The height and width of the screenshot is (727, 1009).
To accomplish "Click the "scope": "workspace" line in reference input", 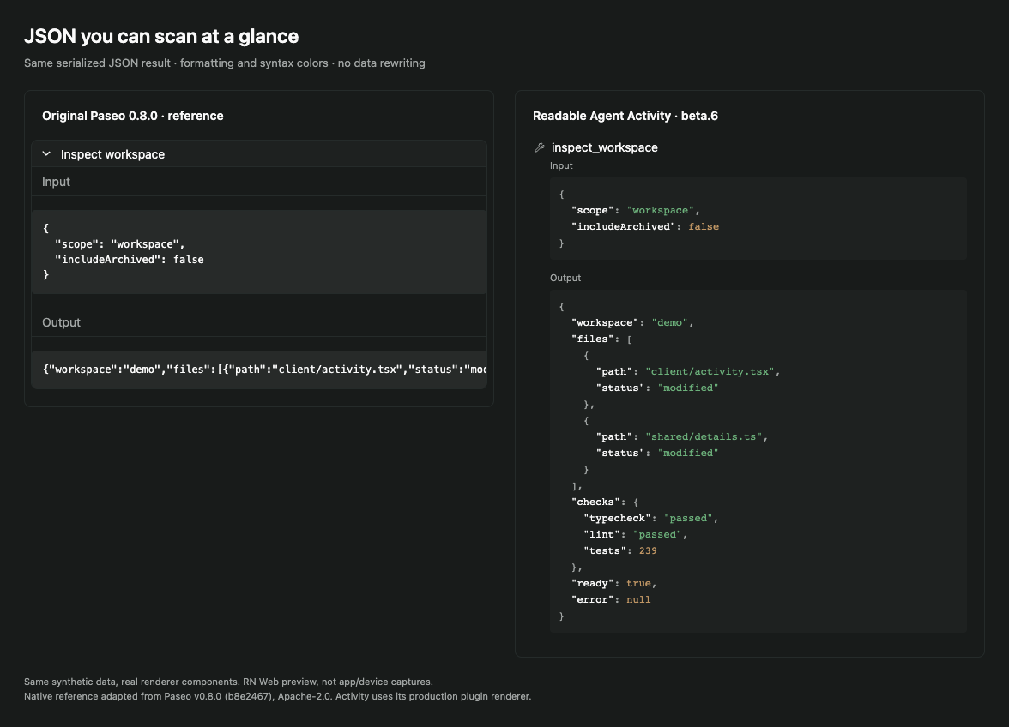I will (120, 244).
